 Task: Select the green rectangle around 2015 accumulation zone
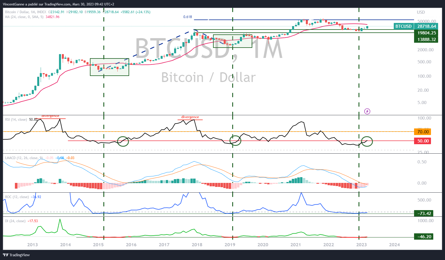click(x=109, y=67)
